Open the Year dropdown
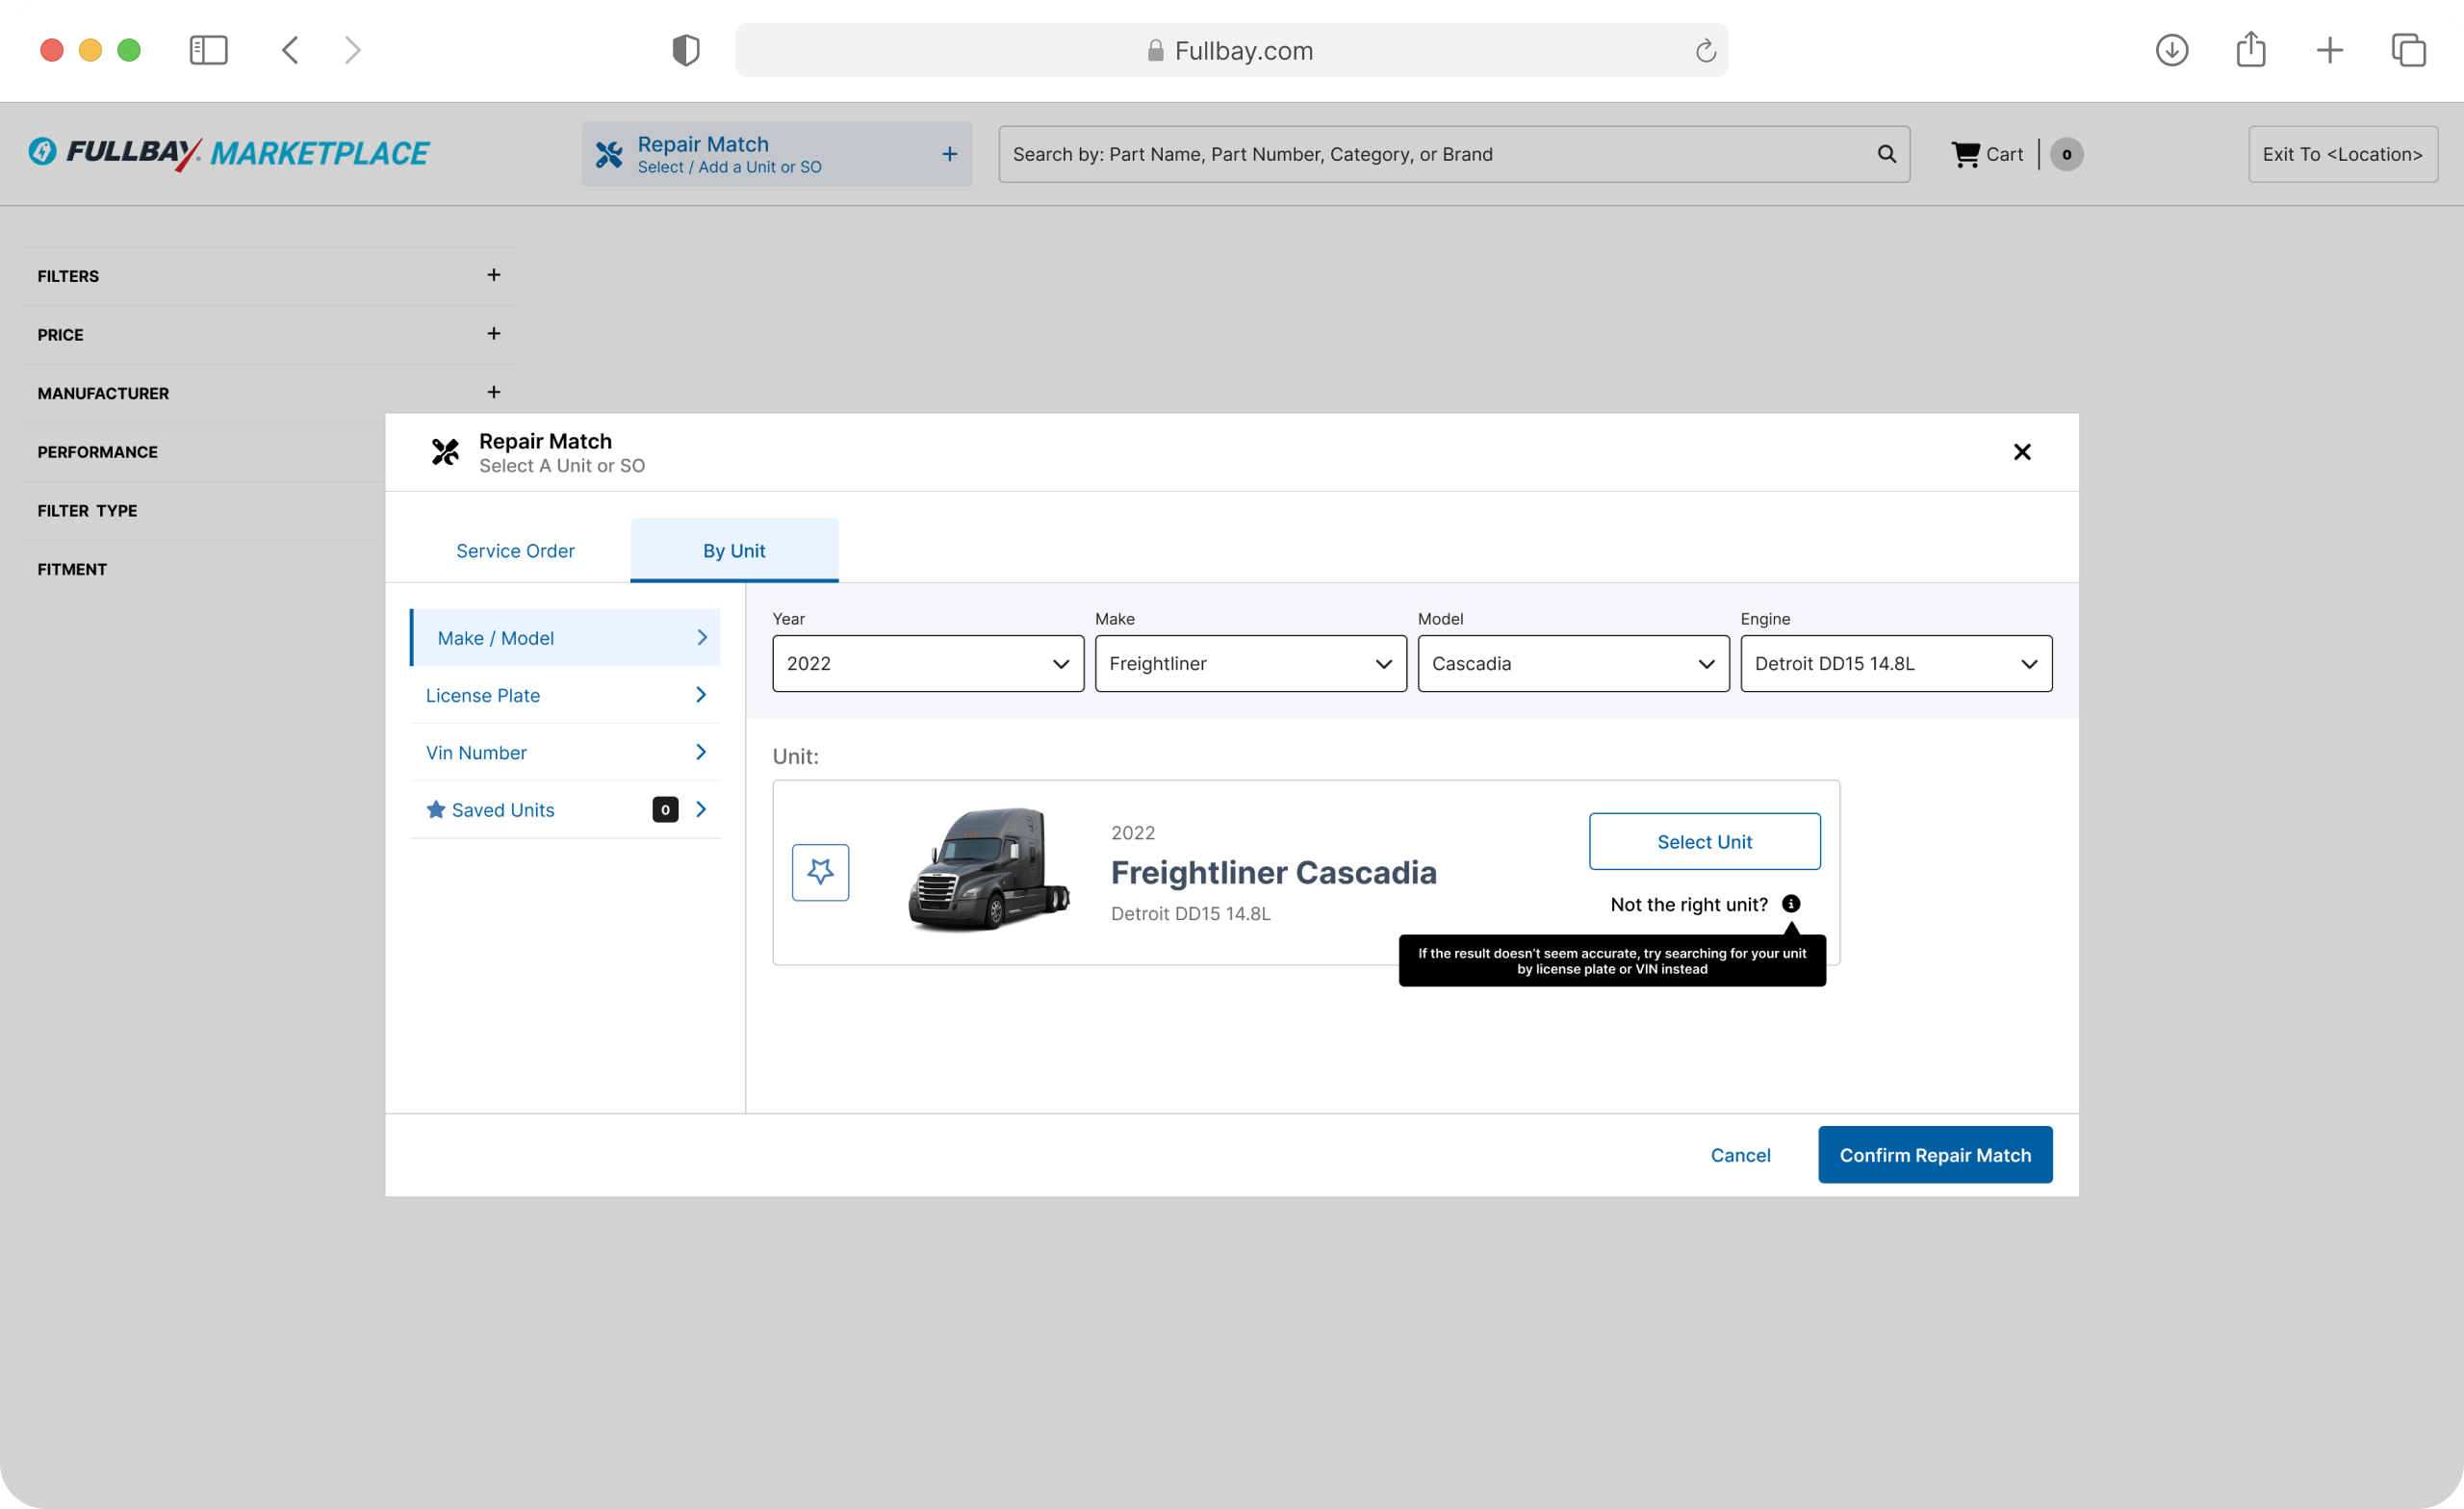2464x1509 pixels. [x=926, y=663]
